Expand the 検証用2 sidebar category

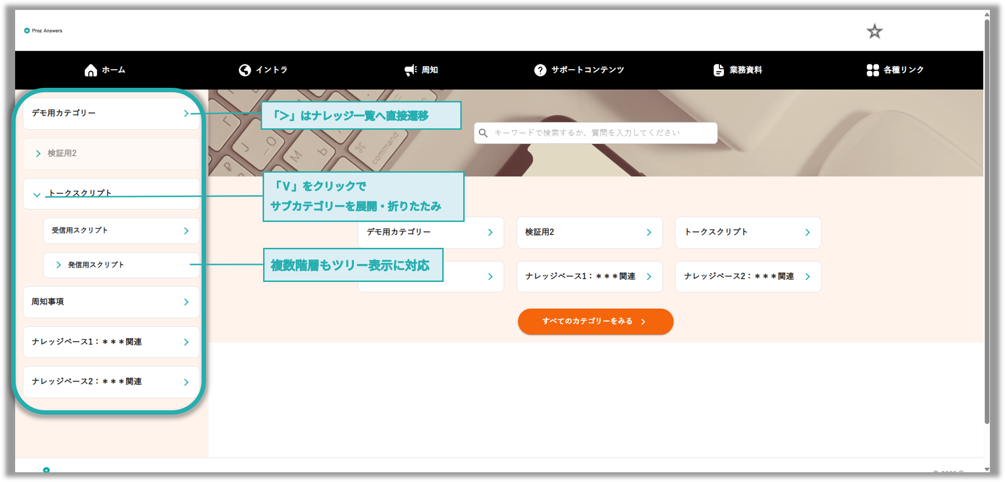[x=38, y=154]
